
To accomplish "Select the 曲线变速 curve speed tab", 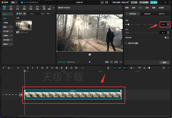I will pyautogui.click(x=147, y=14).
